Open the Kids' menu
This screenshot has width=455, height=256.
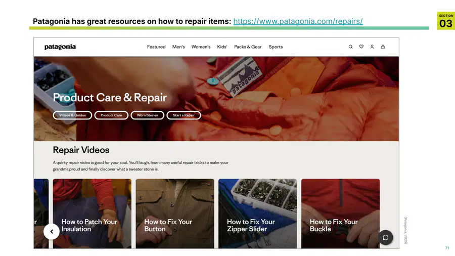coord(222,47)
